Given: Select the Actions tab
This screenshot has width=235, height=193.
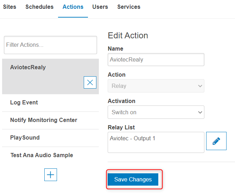Looking at the screenshot, I should (73, 7).
